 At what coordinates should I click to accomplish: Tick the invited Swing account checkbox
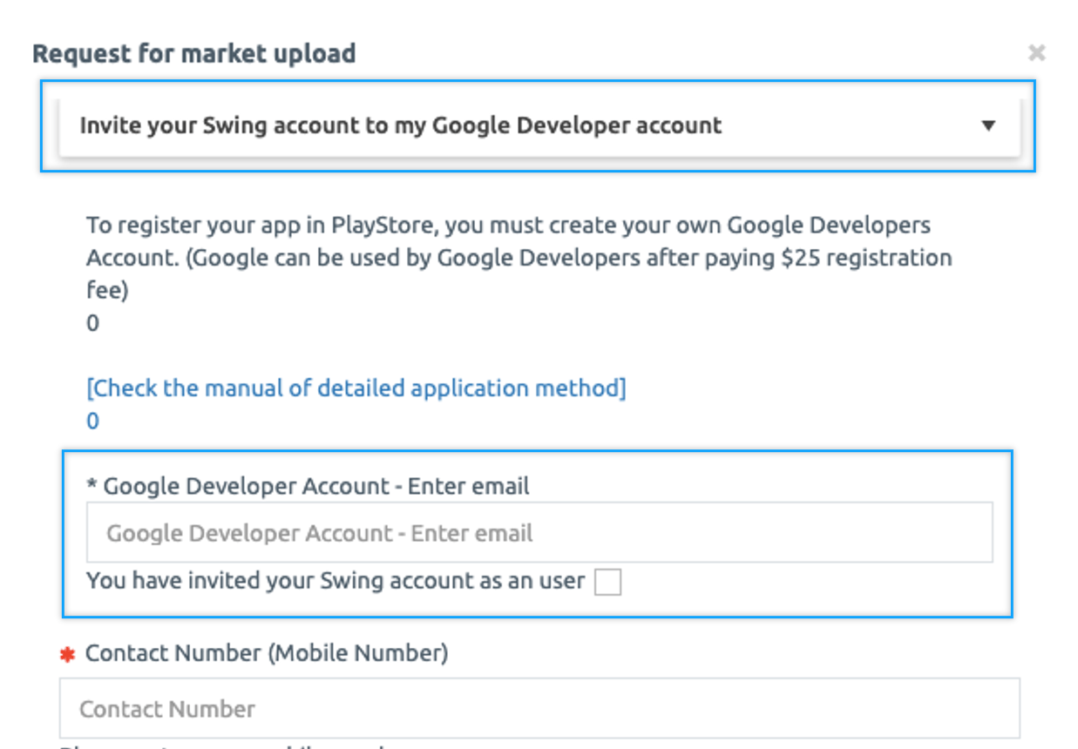(x=607, y=582)
